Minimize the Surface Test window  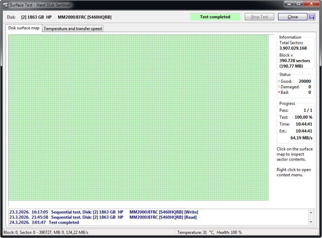289,4
